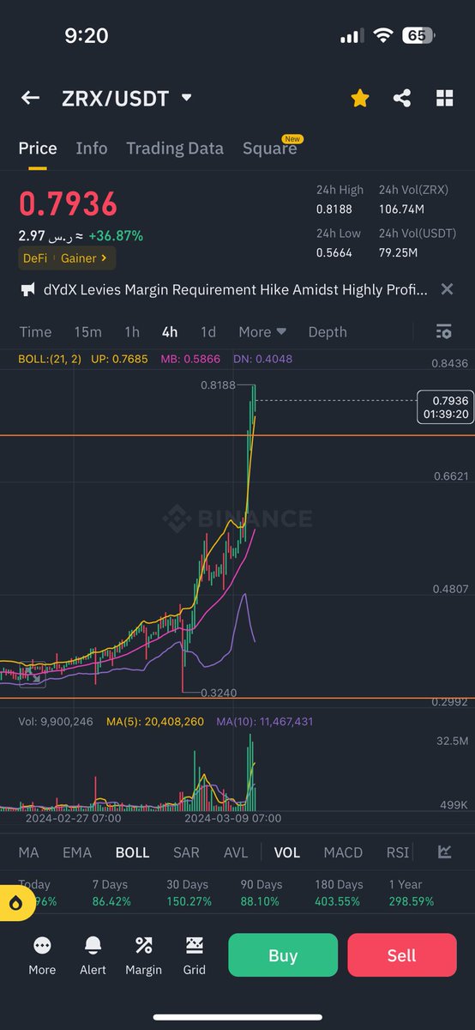Tap the 180 Days performance 403.55%
The image size is (475, 1030).
coord(339,901)
